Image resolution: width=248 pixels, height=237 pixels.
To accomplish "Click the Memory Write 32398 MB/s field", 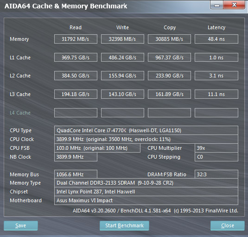I will pyautogui.click(x=122, y=39).
